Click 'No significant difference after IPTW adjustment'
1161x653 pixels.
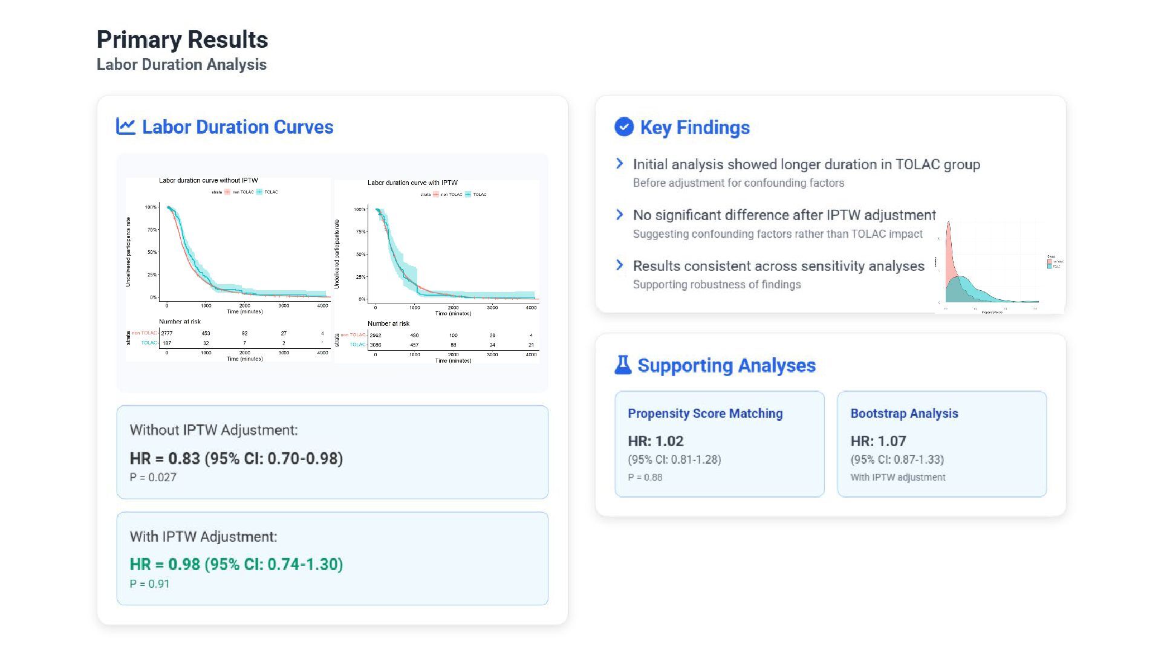point(784,215)
